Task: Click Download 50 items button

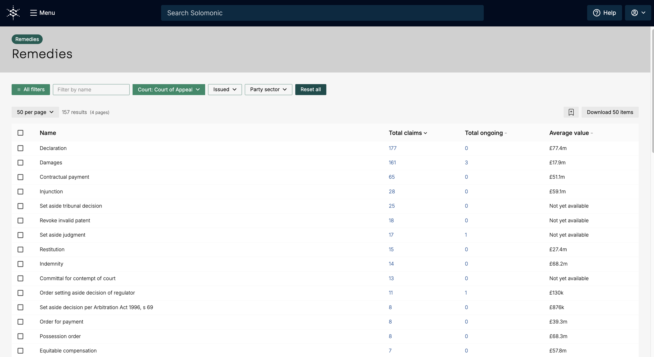Action: tap(610, 112)
